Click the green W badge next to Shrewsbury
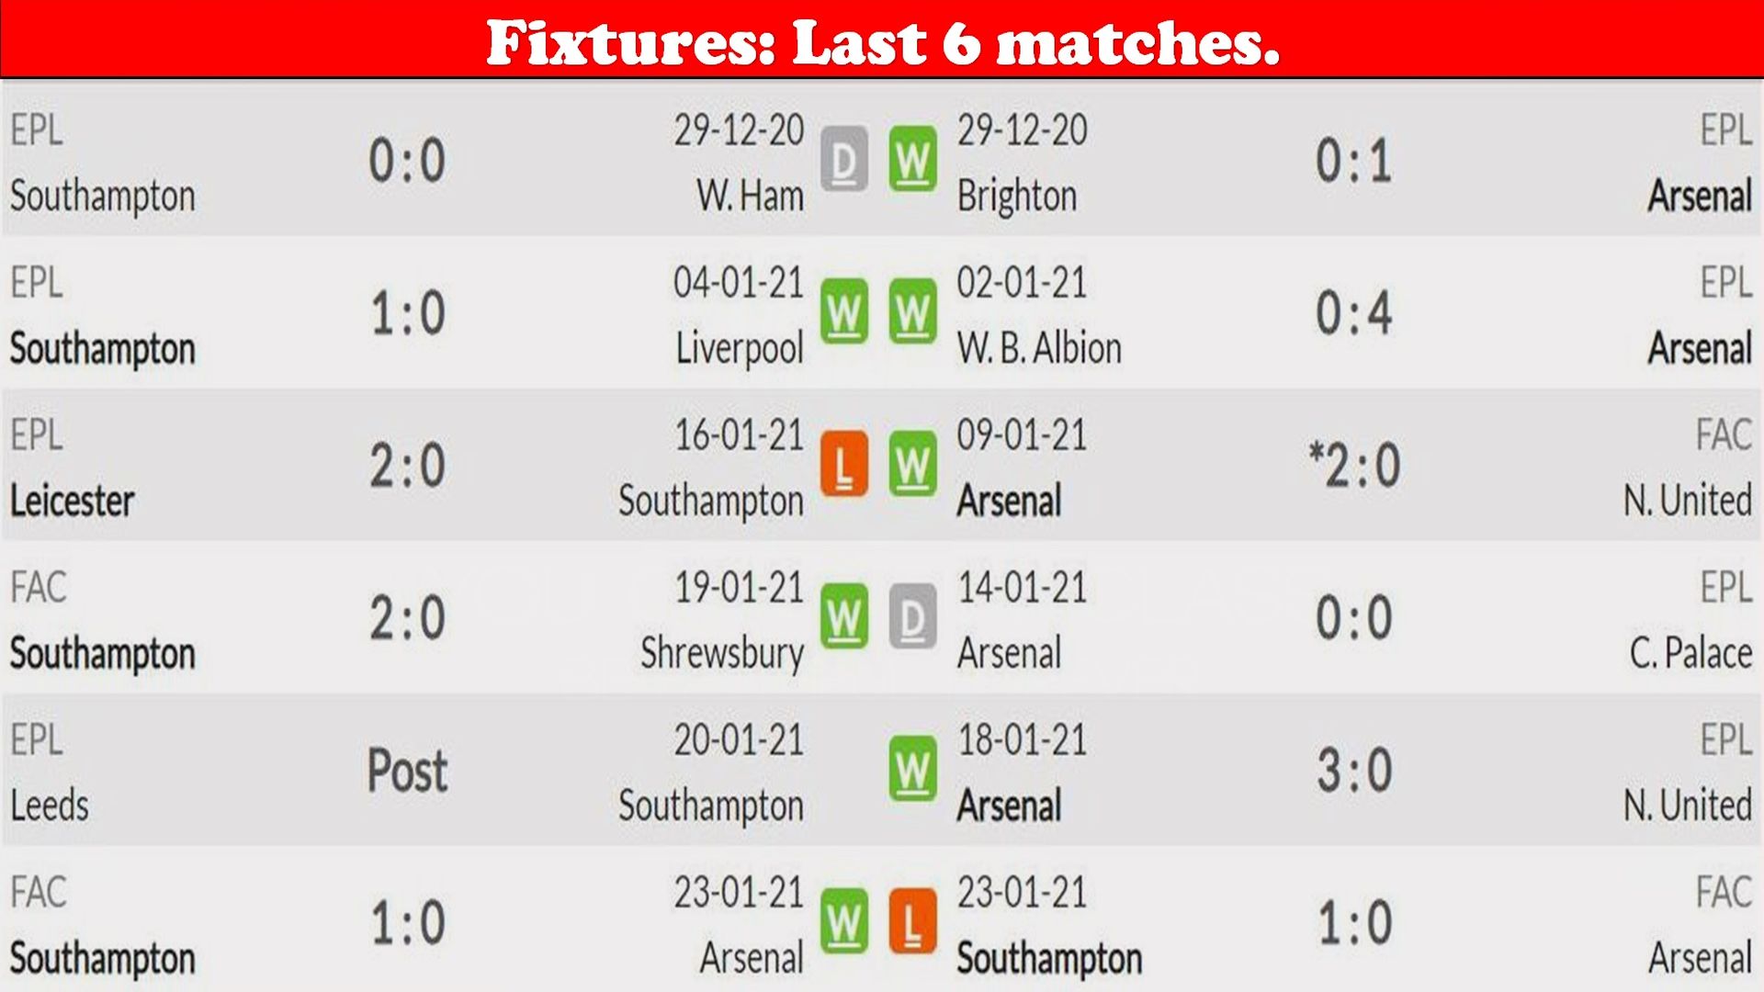Viewport: 1764px width, 992px height. point(843,616)
